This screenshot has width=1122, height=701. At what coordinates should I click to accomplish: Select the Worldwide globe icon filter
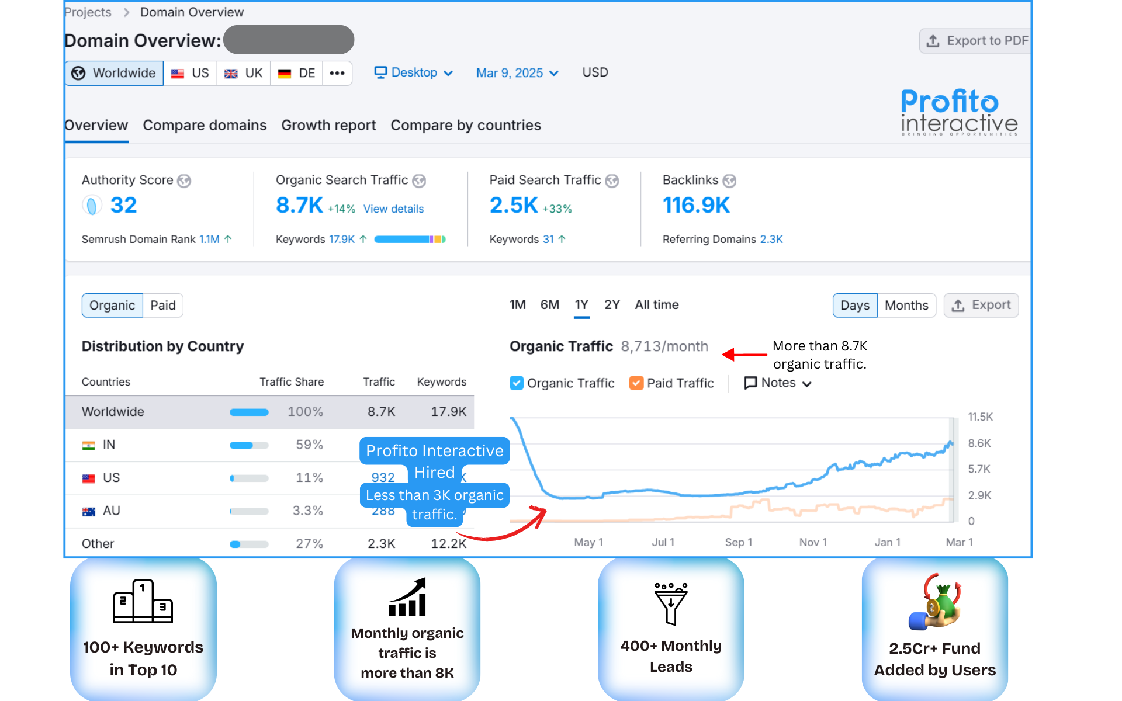(79, 72)
